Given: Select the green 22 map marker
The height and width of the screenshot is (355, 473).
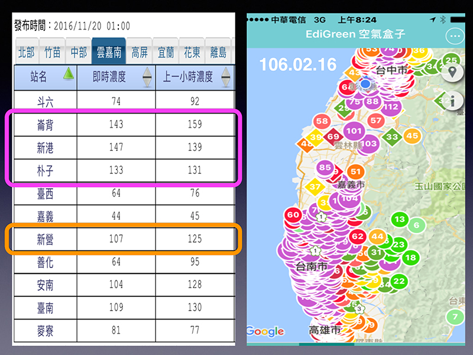Looking at the screenshot, I should 399,282.
